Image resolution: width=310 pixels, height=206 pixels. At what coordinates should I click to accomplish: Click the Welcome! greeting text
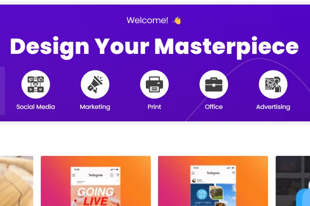[147, 20]
